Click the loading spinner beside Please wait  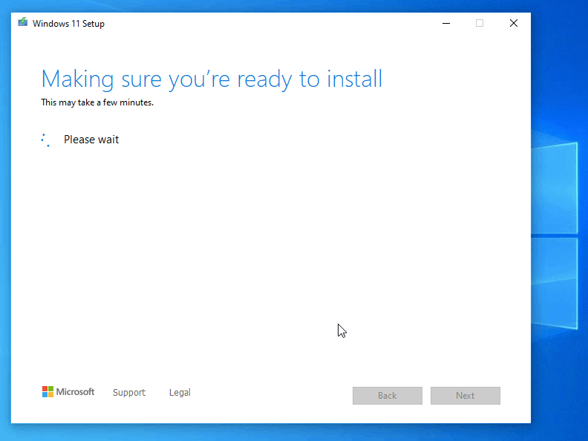click(x=46, y=140)
